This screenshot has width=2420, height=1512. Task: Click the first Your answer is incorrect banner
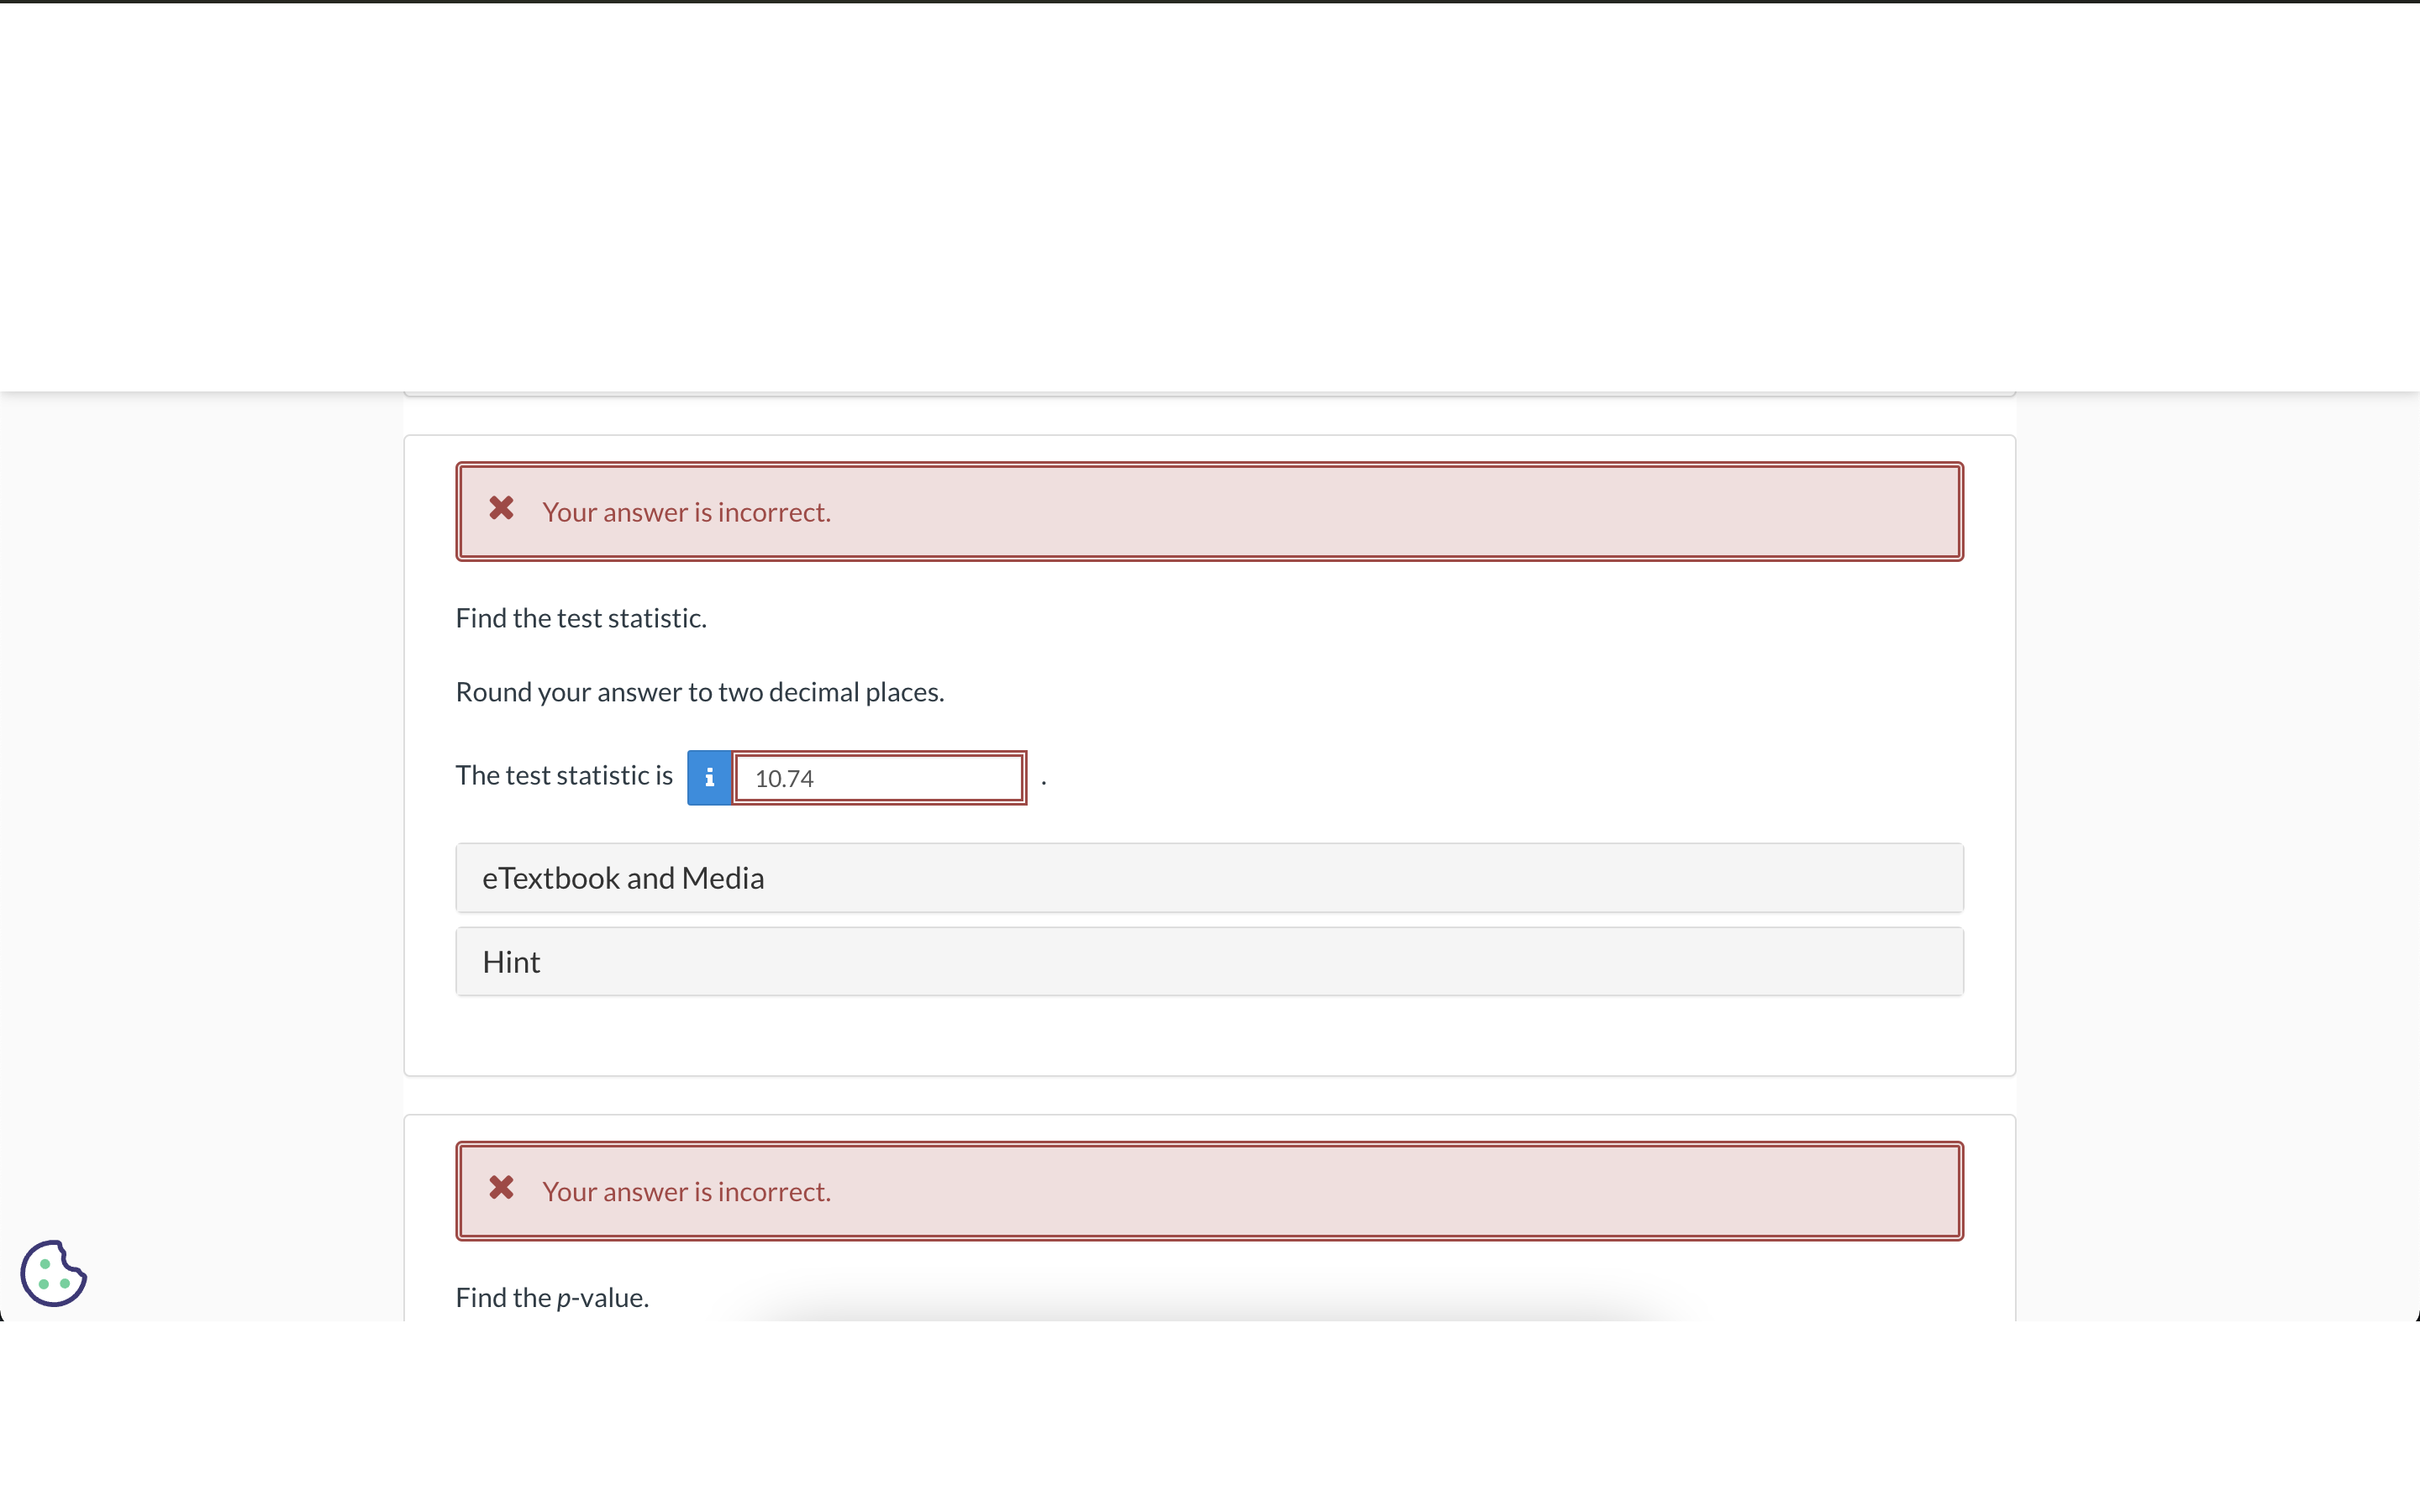point(1208,511)
